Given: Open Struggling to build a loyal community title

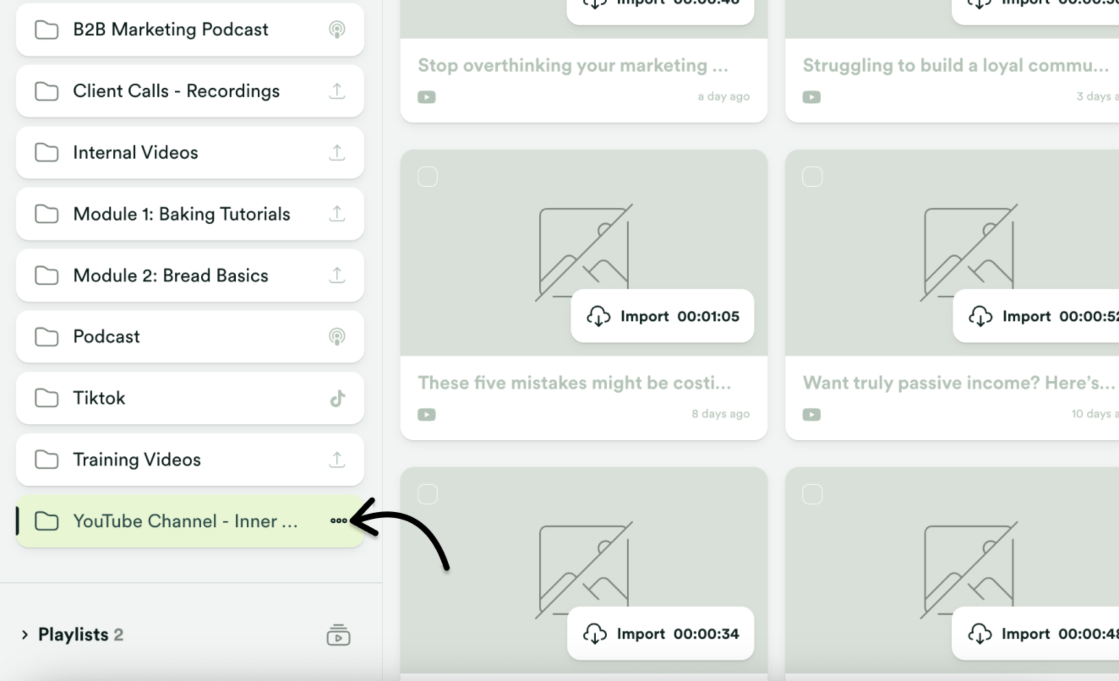Looking at the screenshot, I should click(956, 65).
